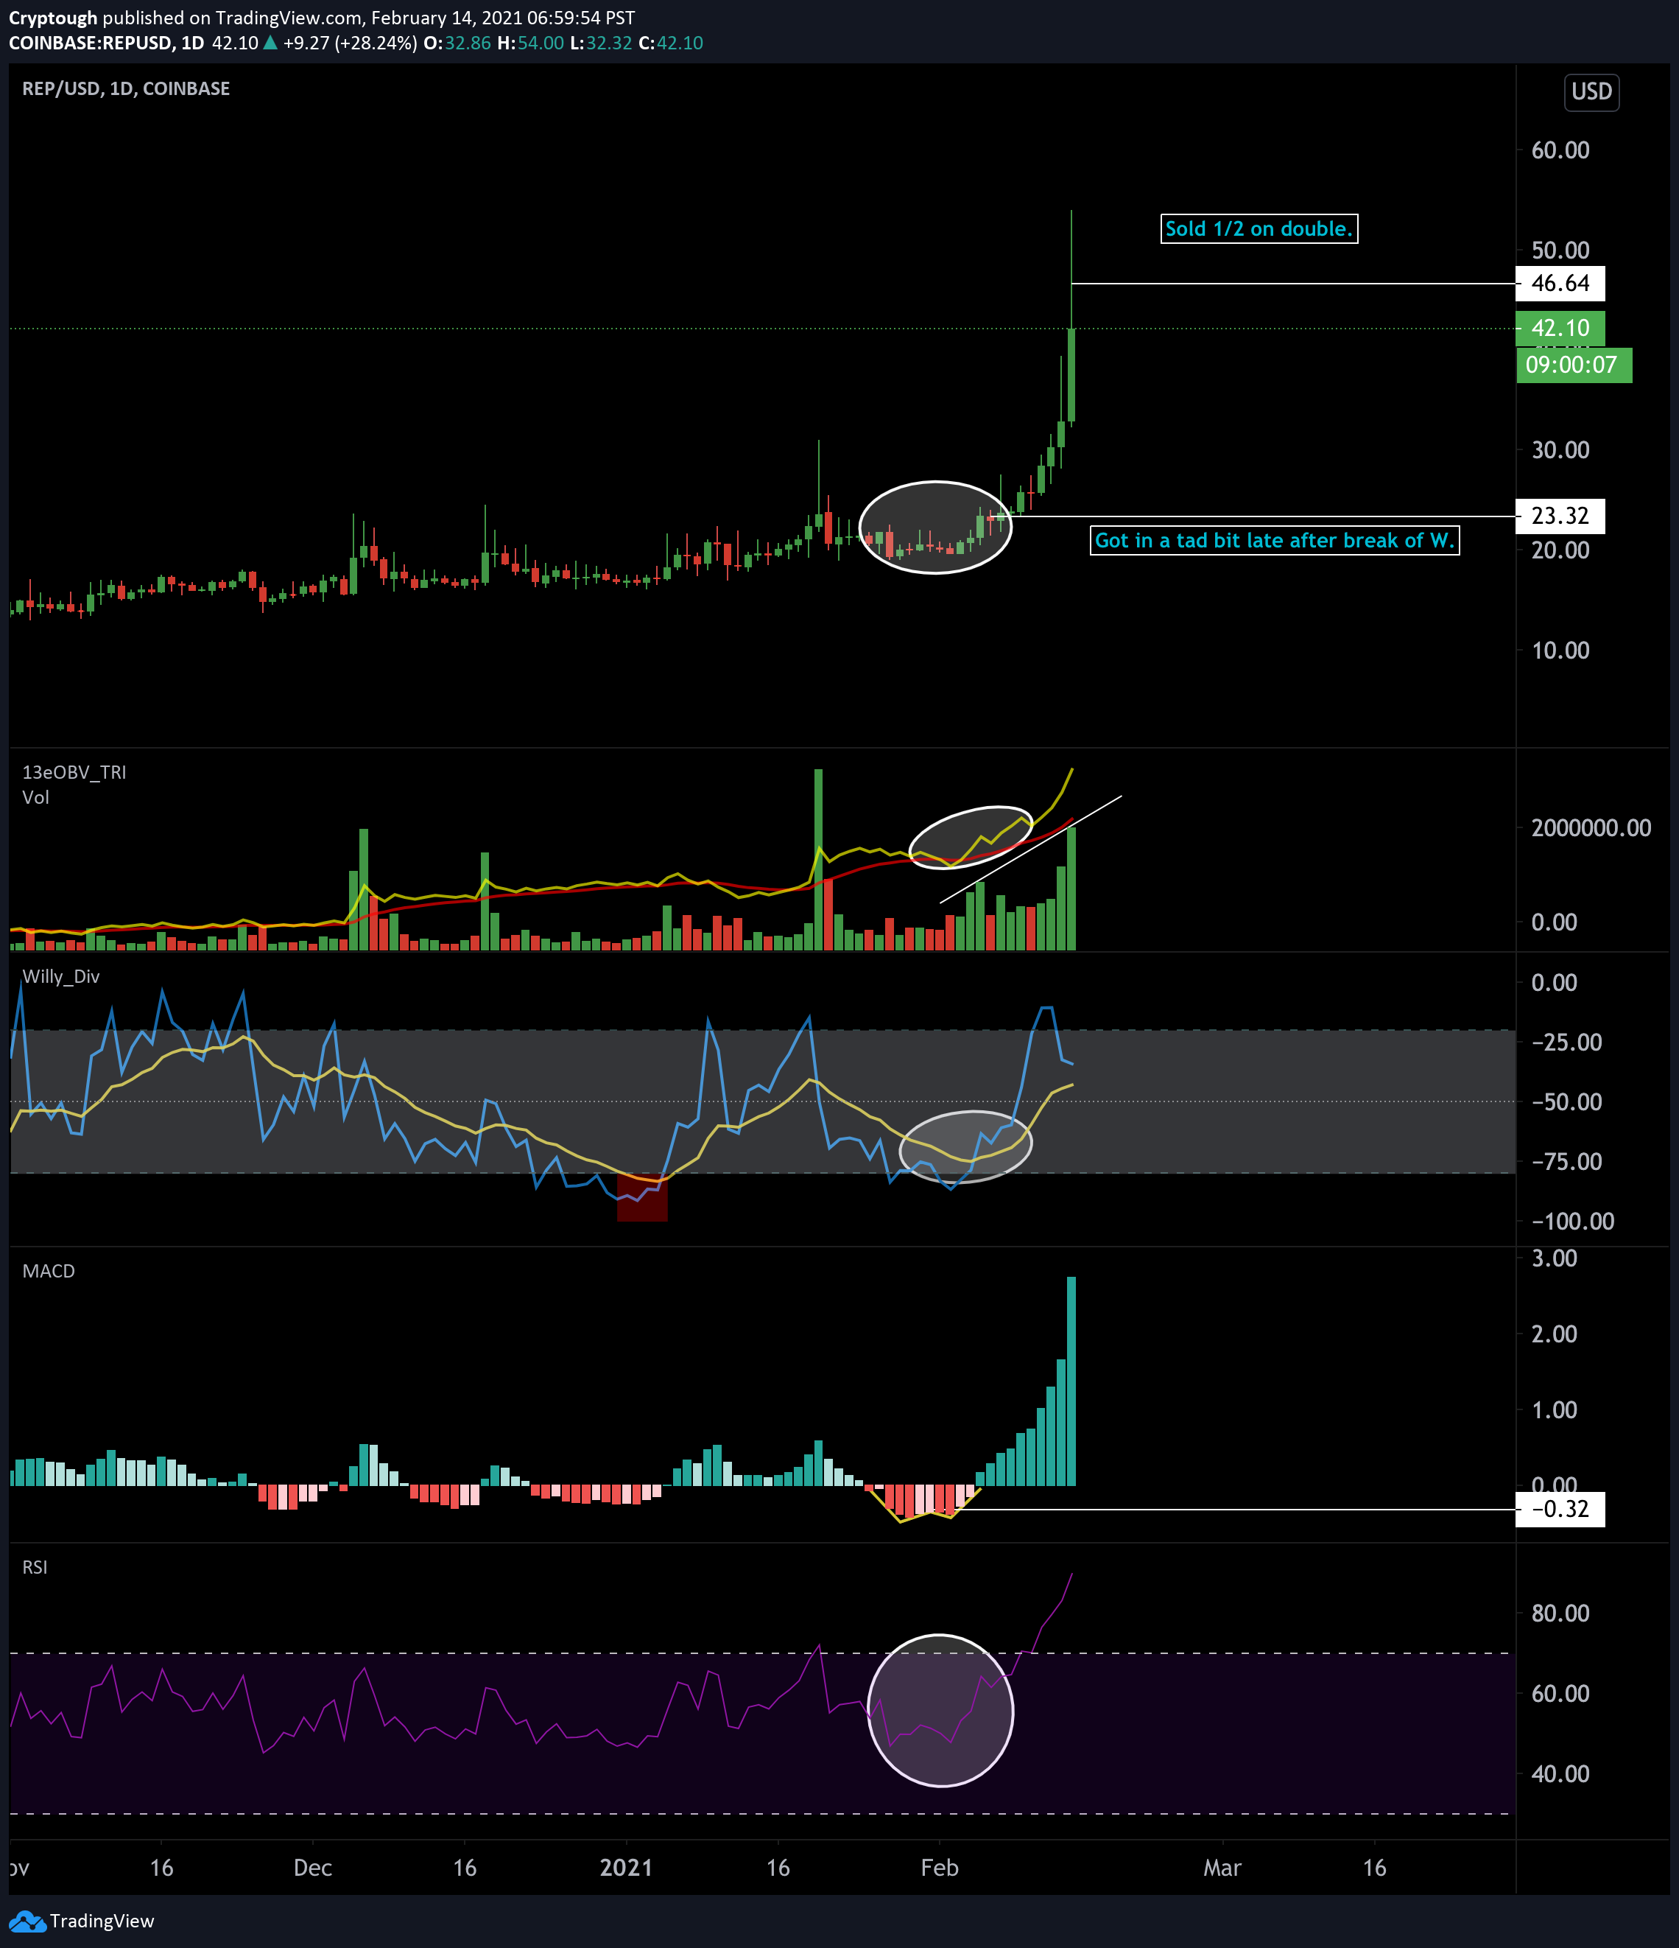The height and width of the screenshot is (1948, 1679).
Task: Click the 13eOBV_TRI indicator label
Action: 74,772
